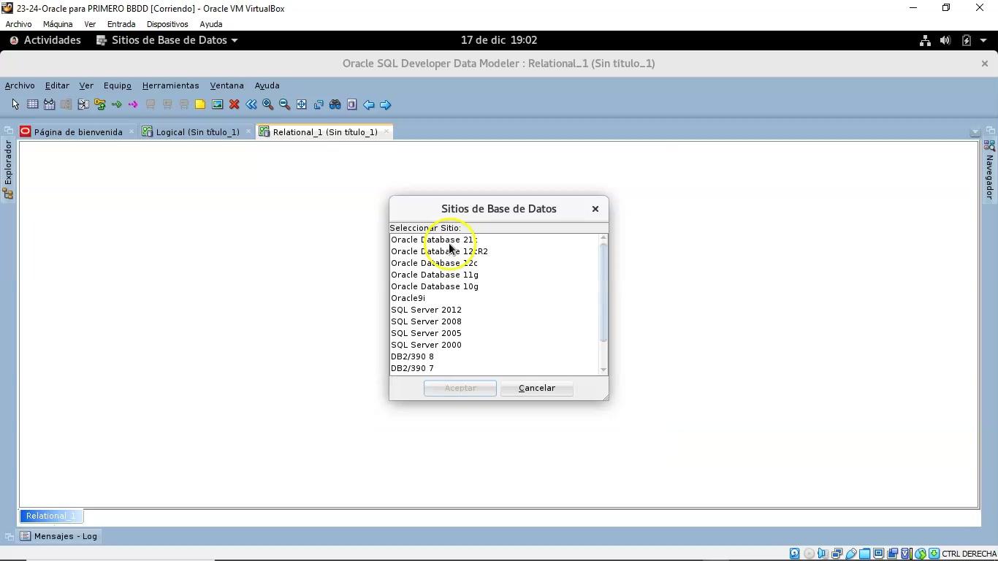This screenshot has width=998, height=561.
Task: Click the New View tool
Action: point(49,104)
